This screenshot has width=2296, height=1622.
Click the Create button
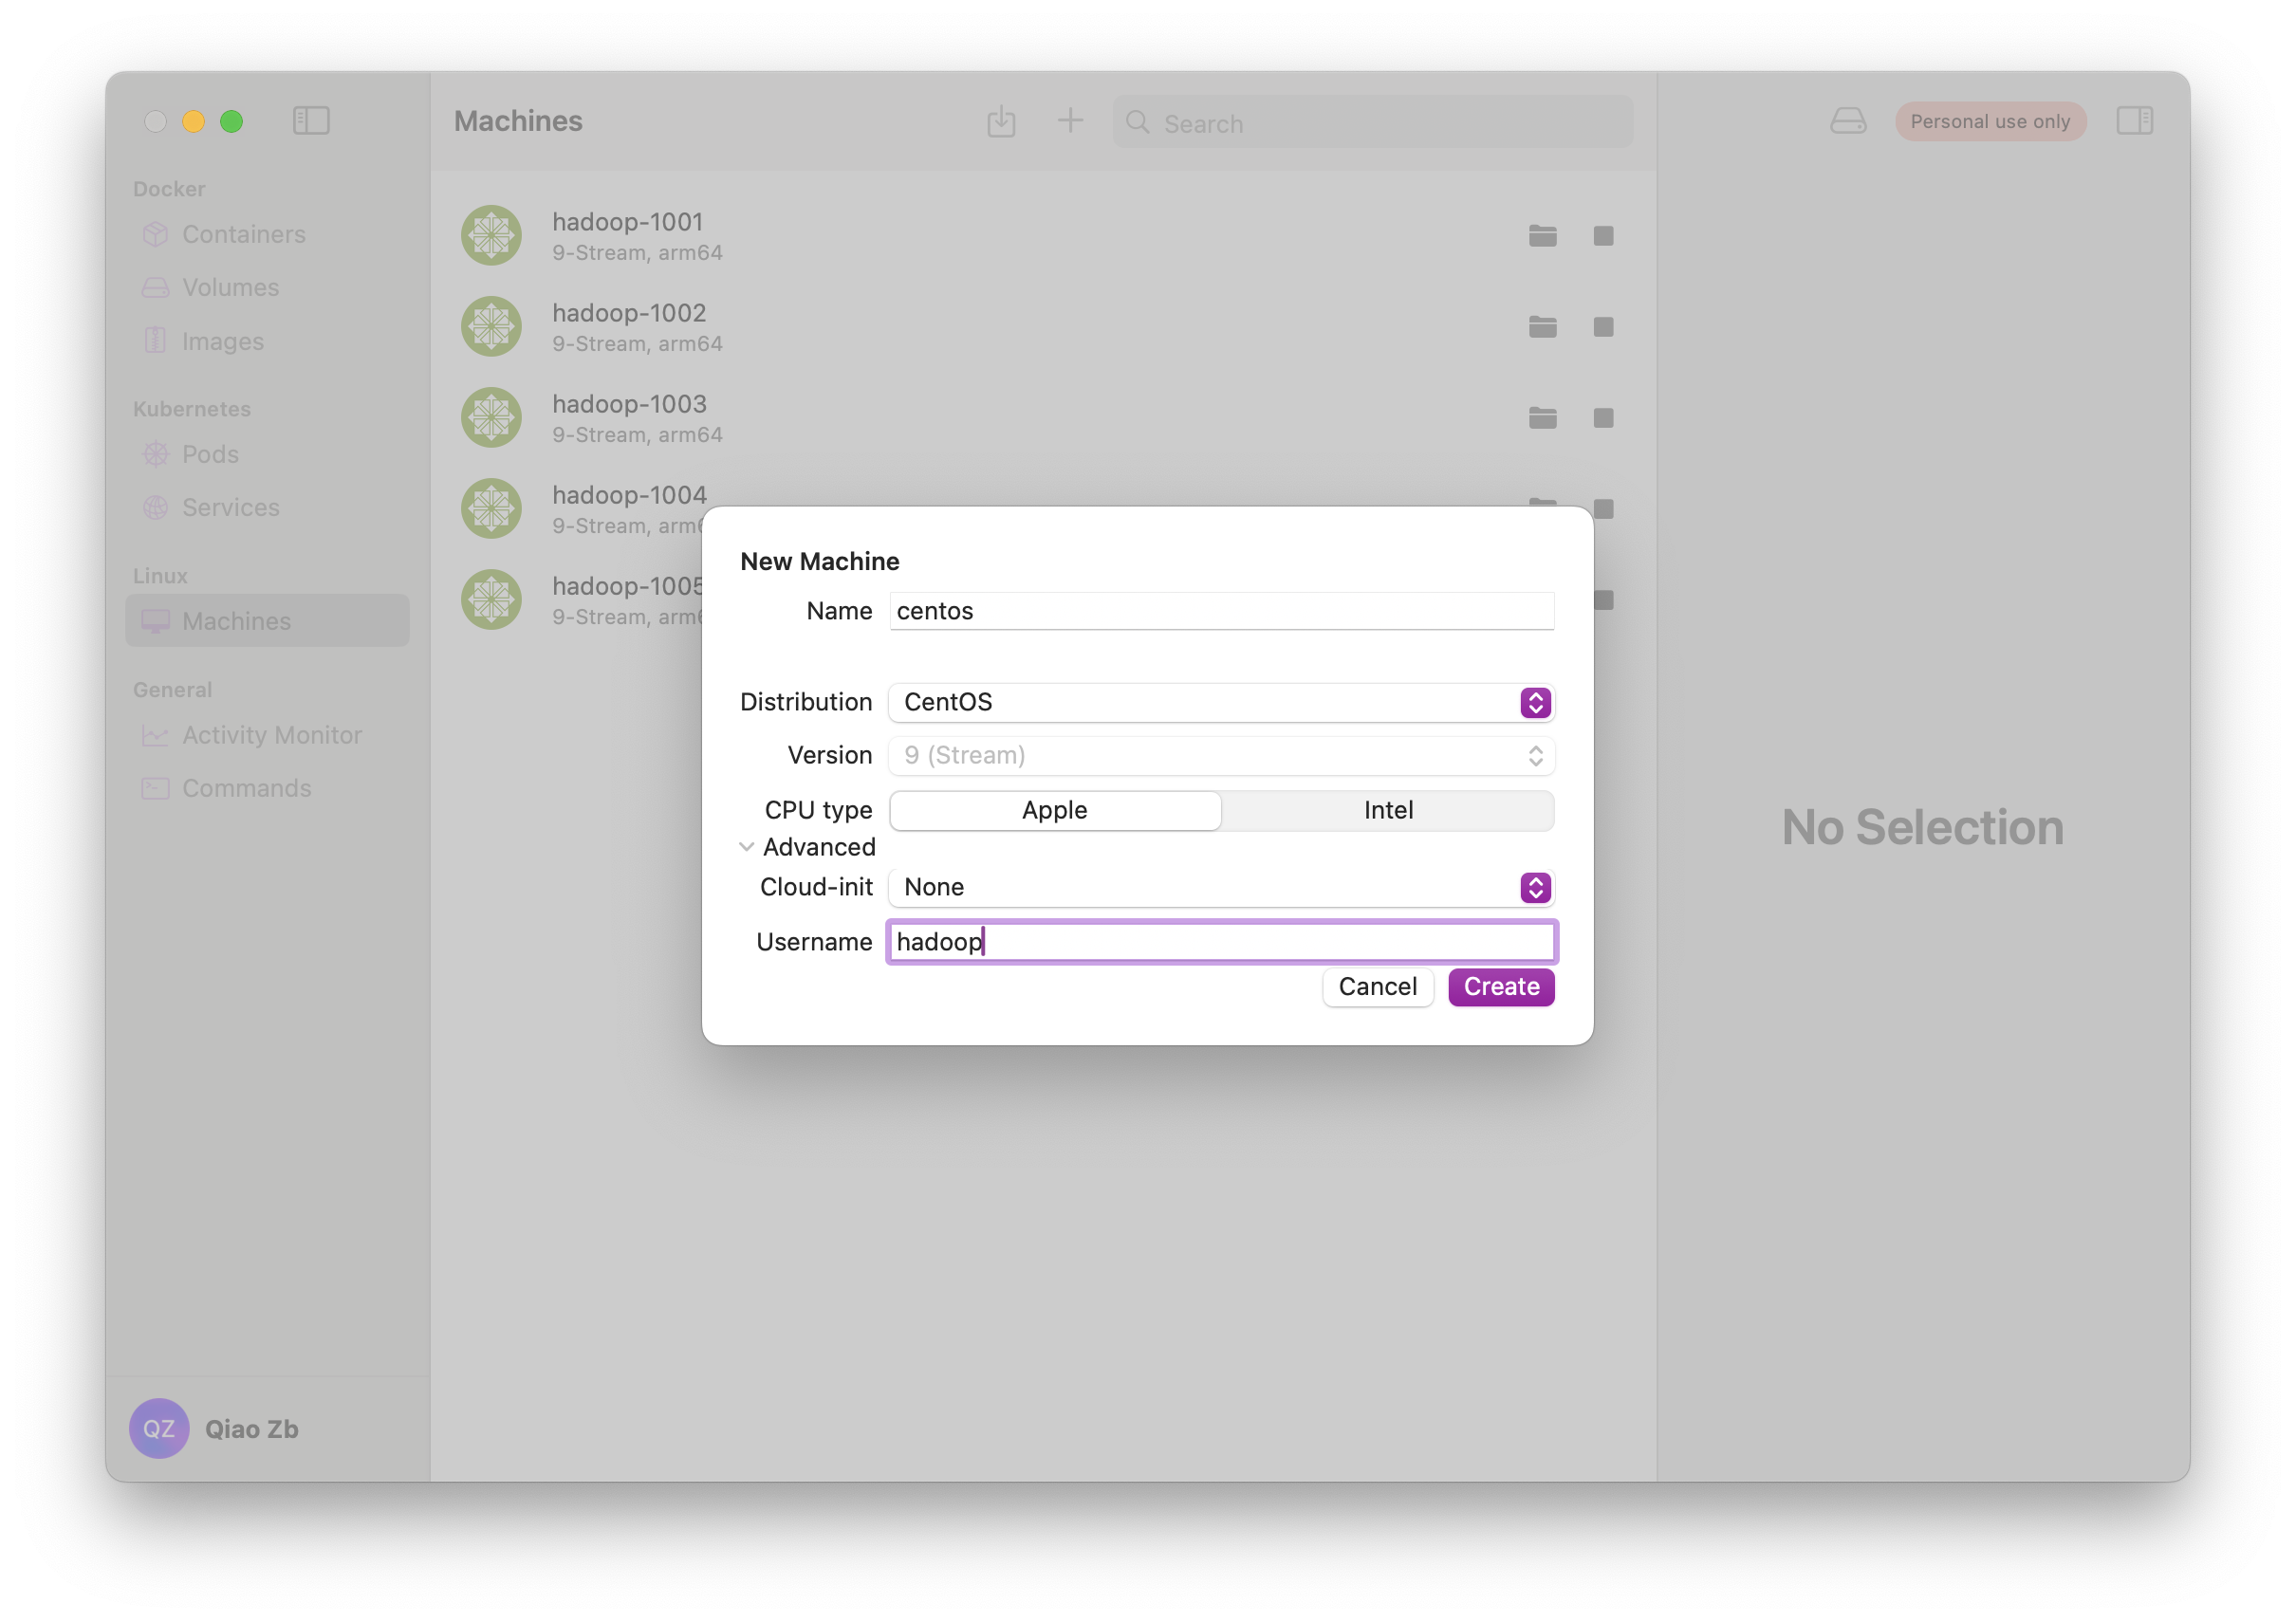coord(1500,987)
